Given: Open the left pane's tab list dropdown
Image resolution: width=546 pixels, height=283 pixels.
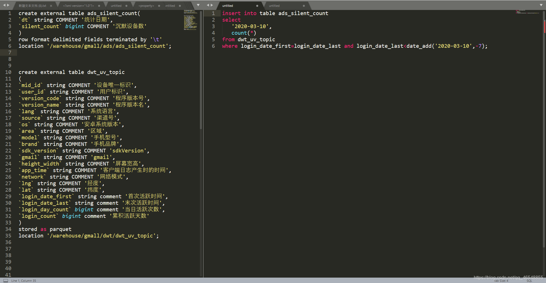Looking at the screenshot, I should pos(198,5).
